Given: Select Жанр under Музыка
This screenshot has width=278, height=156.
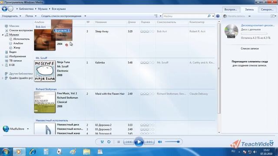Looking at the screenshot, I should [17, 48].
